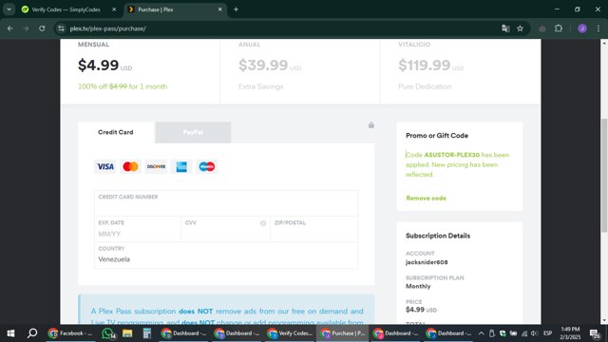
Task: Open ESP language input indicator
Action: 547,333
